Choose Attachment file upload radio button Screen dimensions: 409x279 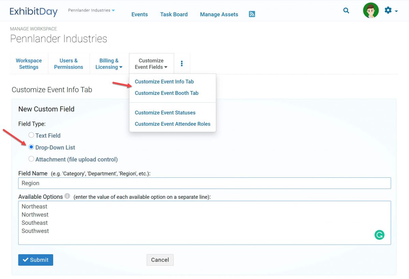[31, 159]
